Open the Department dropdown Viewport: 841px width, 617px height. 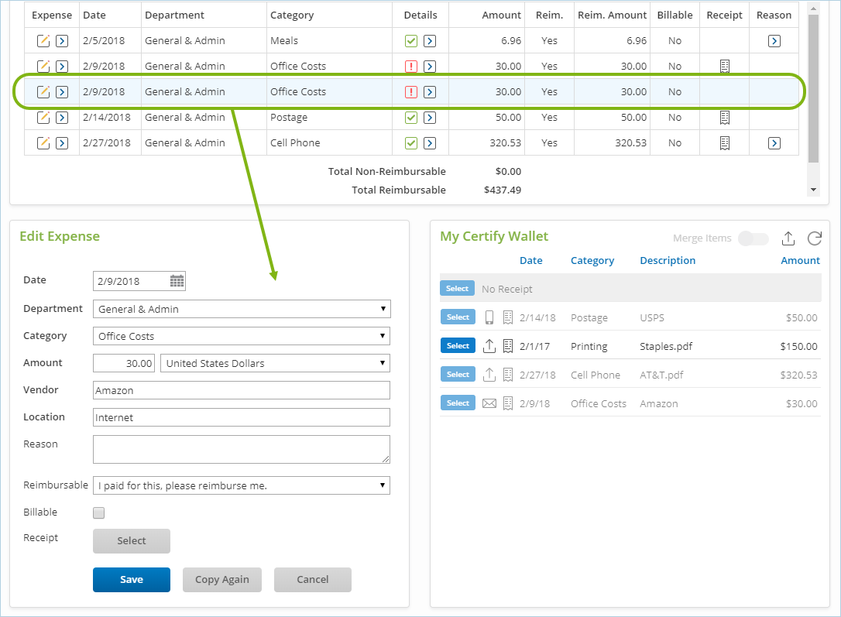pyautogui.click(x=242, y=310)
